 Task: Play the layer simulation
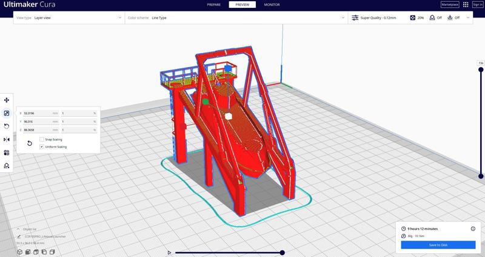coord(169,253)
